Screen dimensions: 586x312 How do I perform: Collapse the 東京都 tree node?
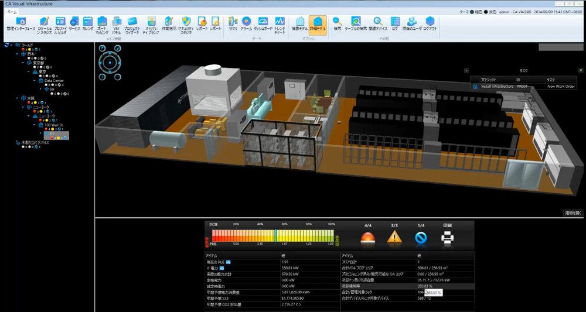22,63
